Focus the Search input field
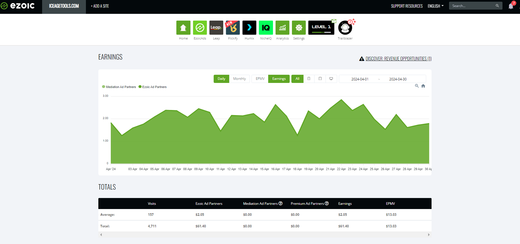The height and width of the screenshot is (244, 520). point(472,6)
